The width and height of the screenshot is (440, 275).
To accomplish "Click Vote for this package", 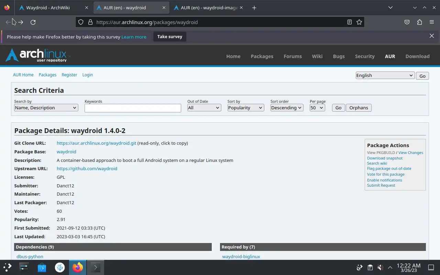I will 386,174.
